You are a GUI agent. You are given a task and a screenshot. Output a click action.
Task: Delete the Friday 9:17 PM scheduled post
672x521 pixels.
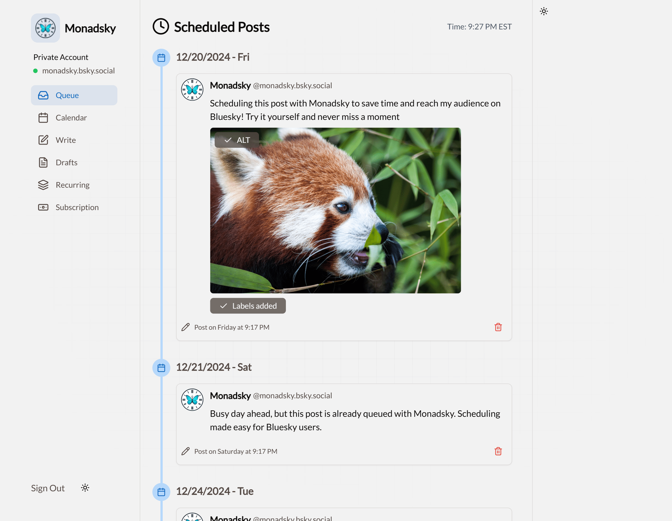click(x=498, y=327)
